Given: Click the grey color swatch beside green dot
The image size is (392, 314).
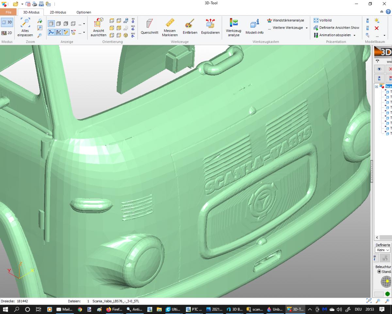Looking at the screenshot, I should pyautogui.click(x=379, y=294).
